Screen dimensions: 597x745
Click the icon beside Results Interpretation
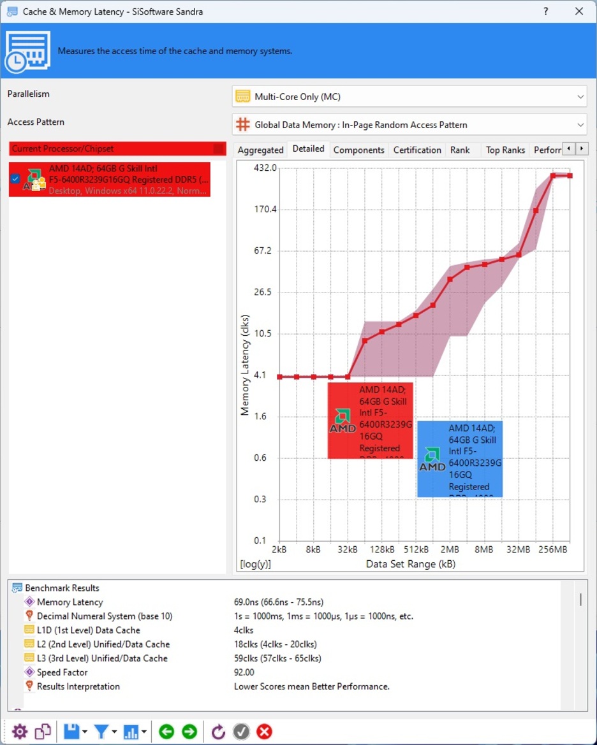(x=29, y=686)
